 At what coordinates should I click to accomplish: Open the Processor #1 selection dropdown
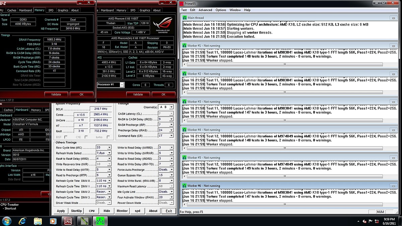click(x=111, y=85)
